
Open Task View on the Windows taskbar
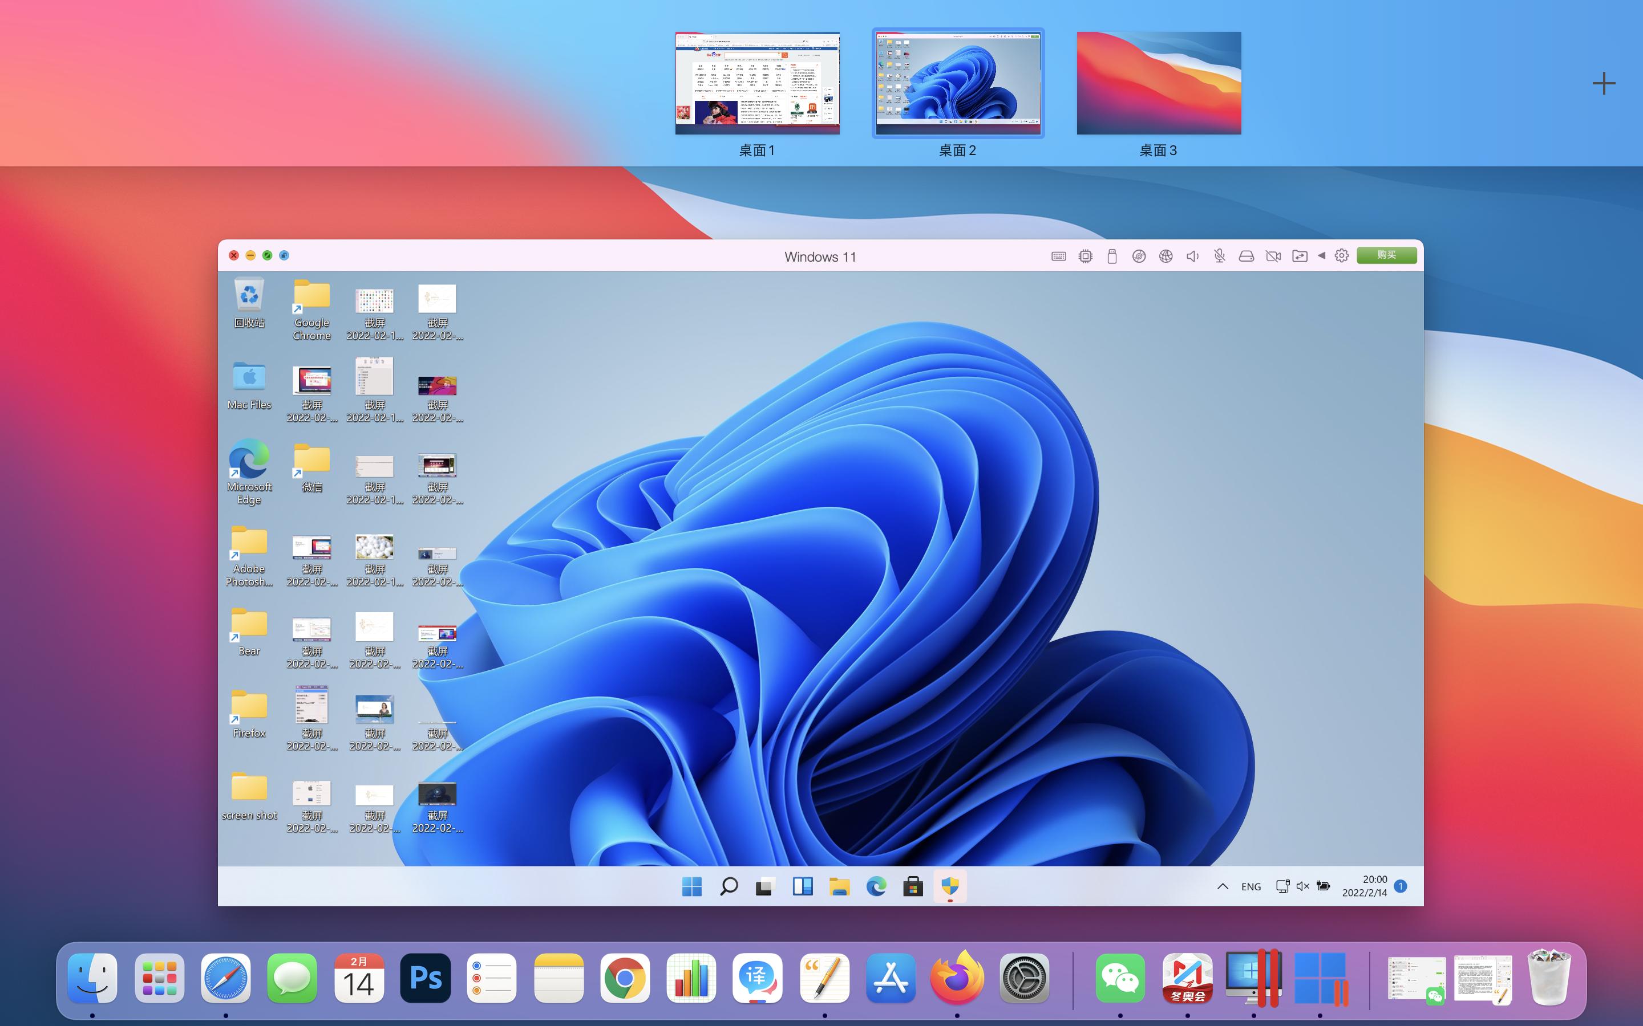coord(765,886)
